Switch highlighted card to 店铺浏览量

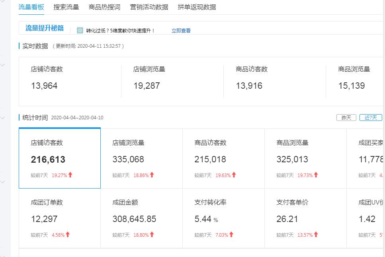[141, 157]
